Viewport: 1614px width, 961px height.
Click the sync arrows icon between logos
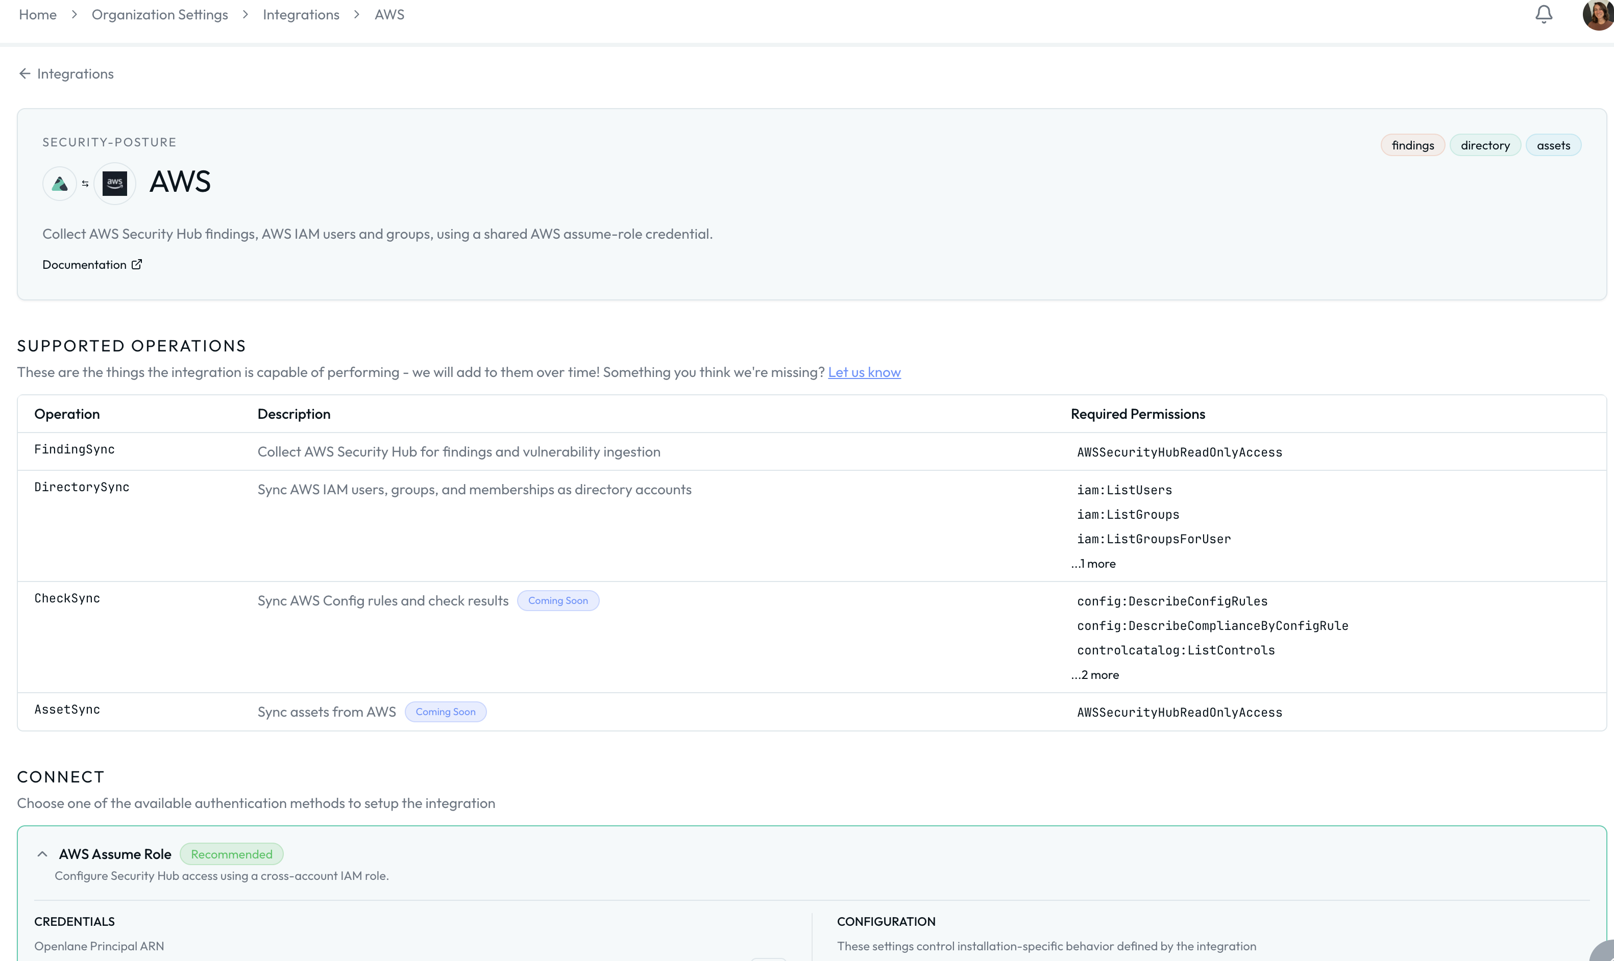(x=85, y=184)
